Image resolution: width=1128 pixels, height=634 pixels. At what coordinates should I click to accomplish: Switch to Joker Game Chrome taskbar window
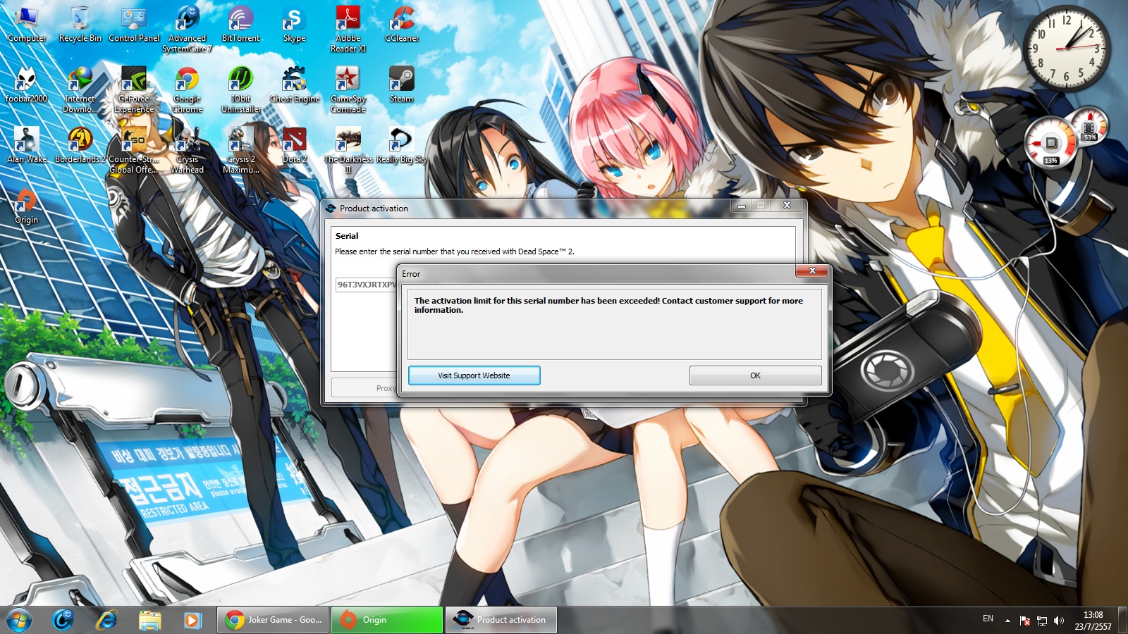pyautogui.click(x=273, y=620)
